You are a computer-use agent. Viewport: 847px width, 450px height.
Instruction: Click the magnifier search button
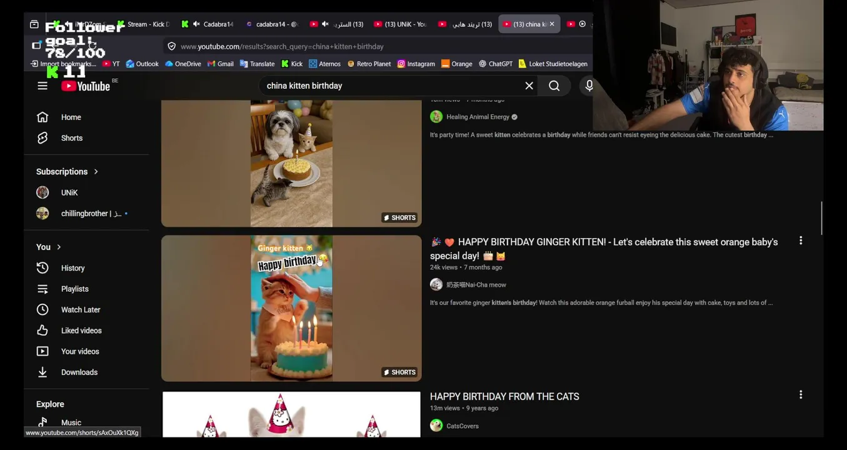tap(554, 86)
